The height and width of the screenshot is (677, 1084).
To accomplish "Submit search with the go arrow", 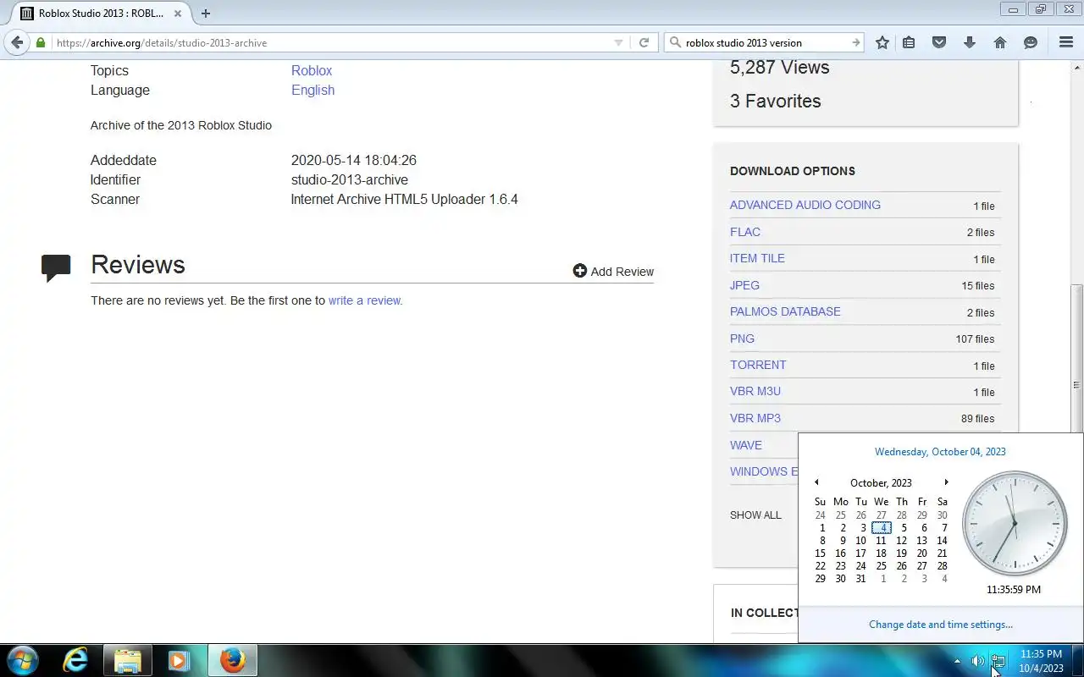I will (855, 42).
